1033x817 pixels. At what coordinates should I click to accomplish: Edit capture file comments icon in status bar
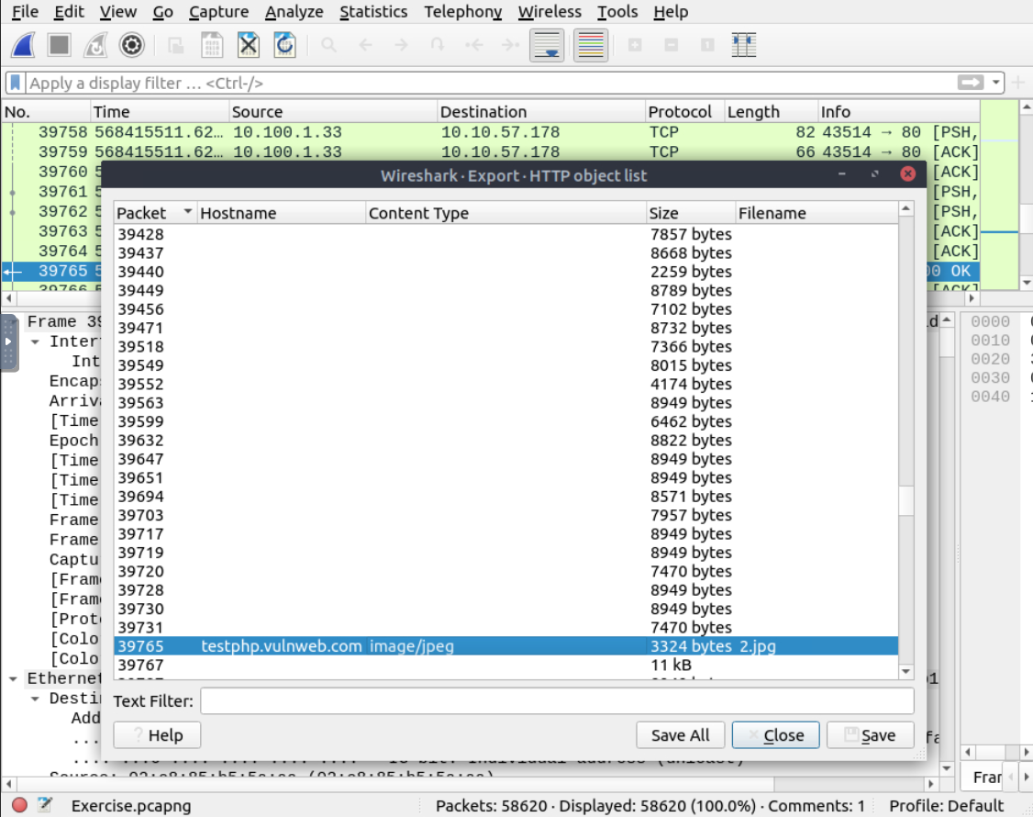[45, 806]
